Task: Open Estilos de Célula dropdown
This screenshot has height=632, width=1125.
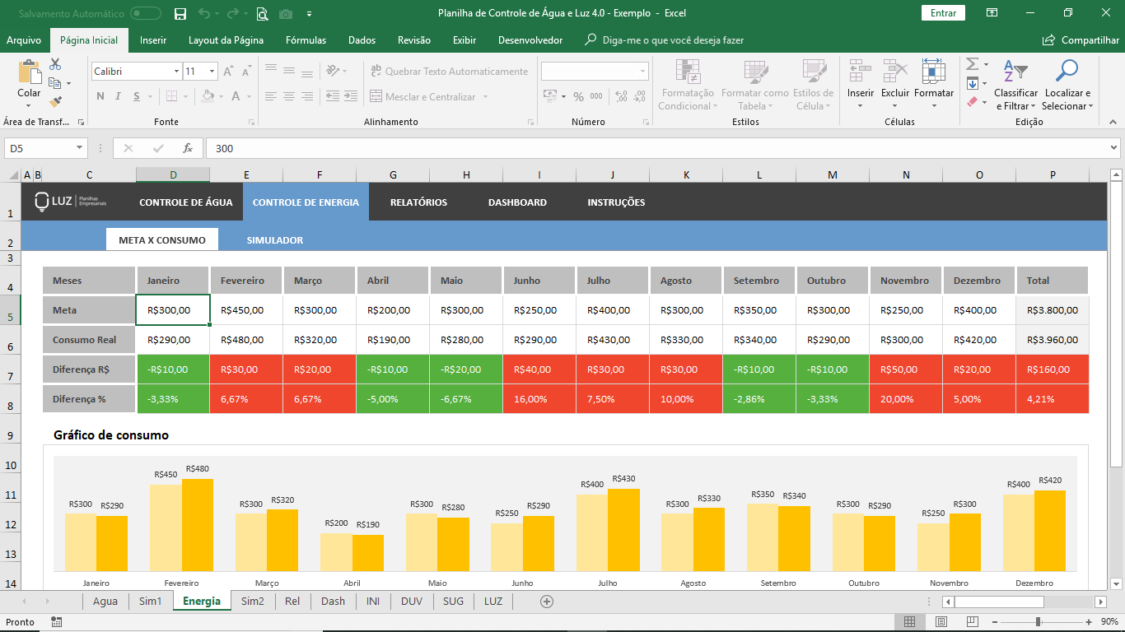Action: [x=814, y=85]
